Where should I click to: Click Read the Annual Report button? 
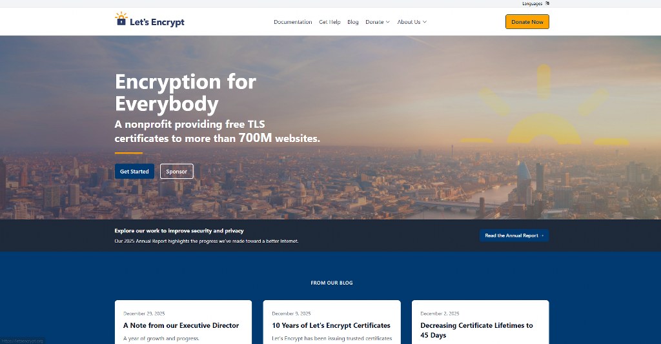[x=514, y=236]
